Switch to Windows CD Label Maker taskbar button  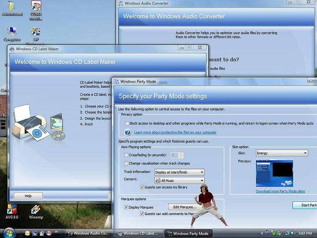(x=140, y=233)
